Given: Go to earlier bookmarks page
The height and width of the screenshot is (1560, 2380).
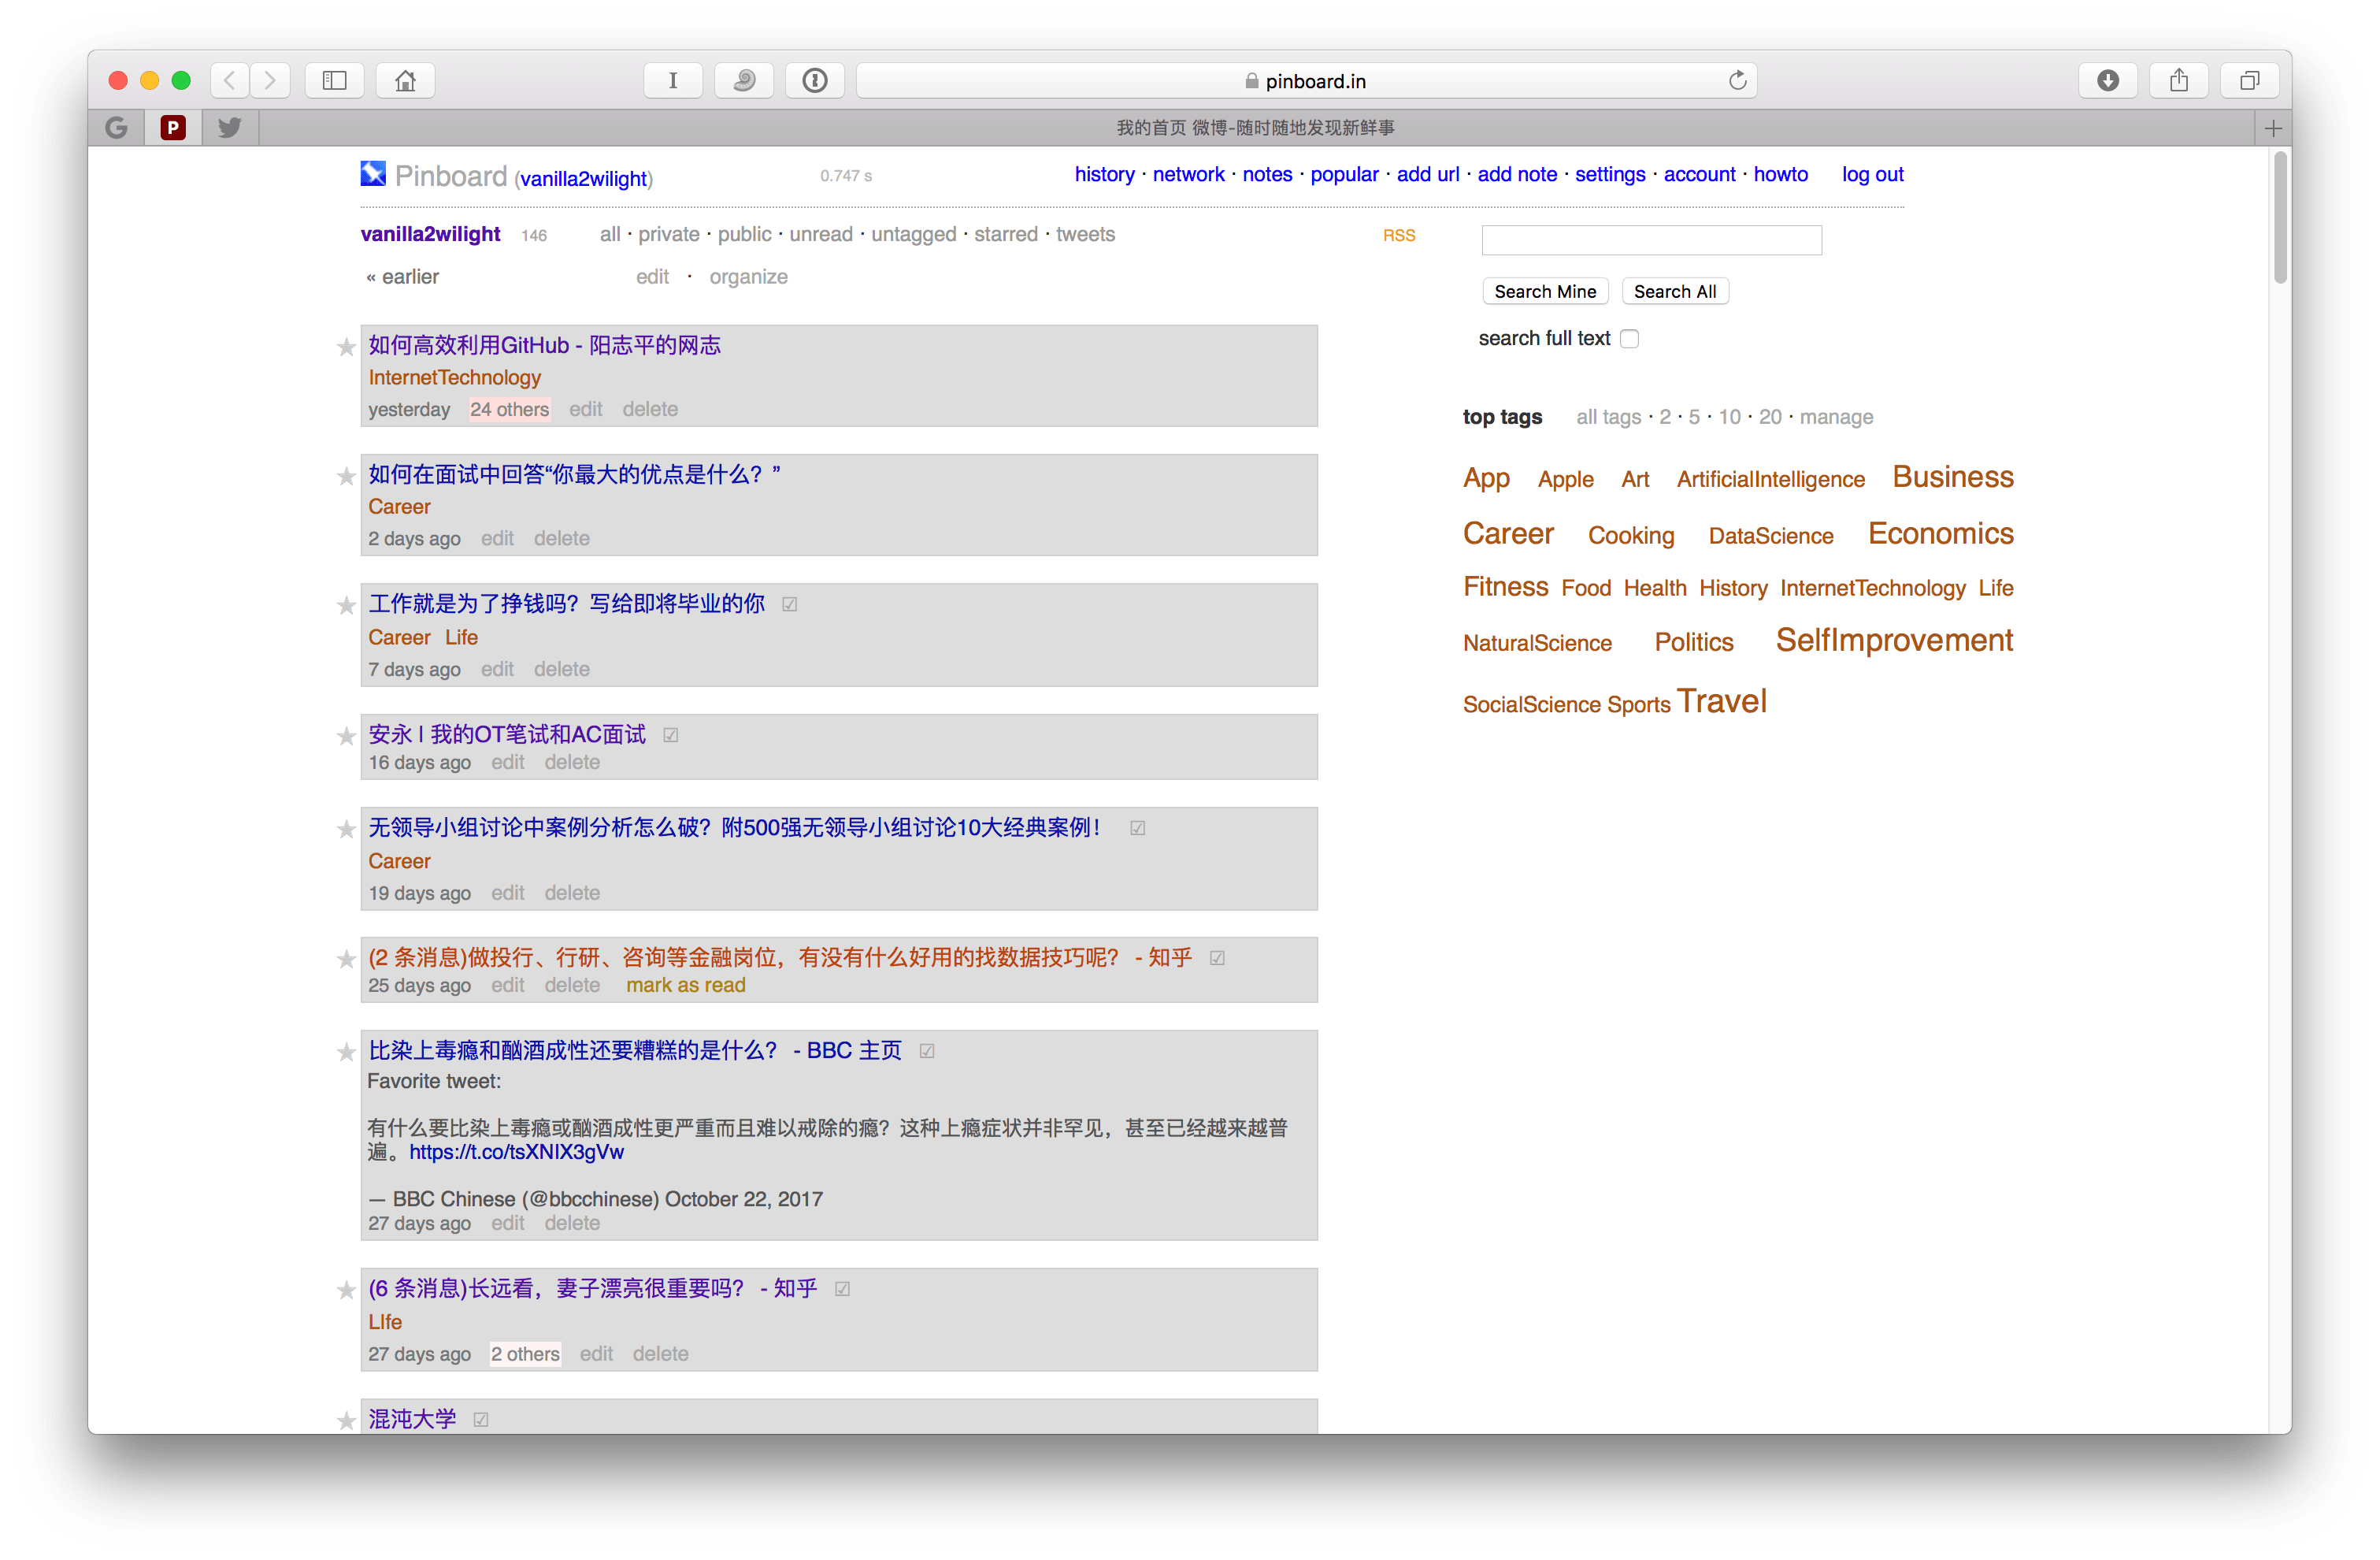Looking at the screenshot, I should click(x=403, y=277).
